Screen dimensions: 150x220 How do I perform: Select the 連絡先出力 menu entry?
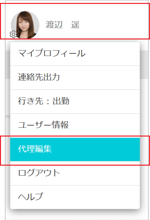(x=75, y=78)
